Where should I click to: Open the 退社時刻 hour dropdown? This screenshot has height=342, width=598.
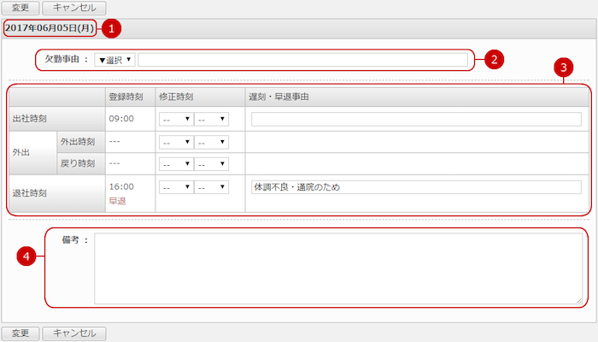coord(176,186)
